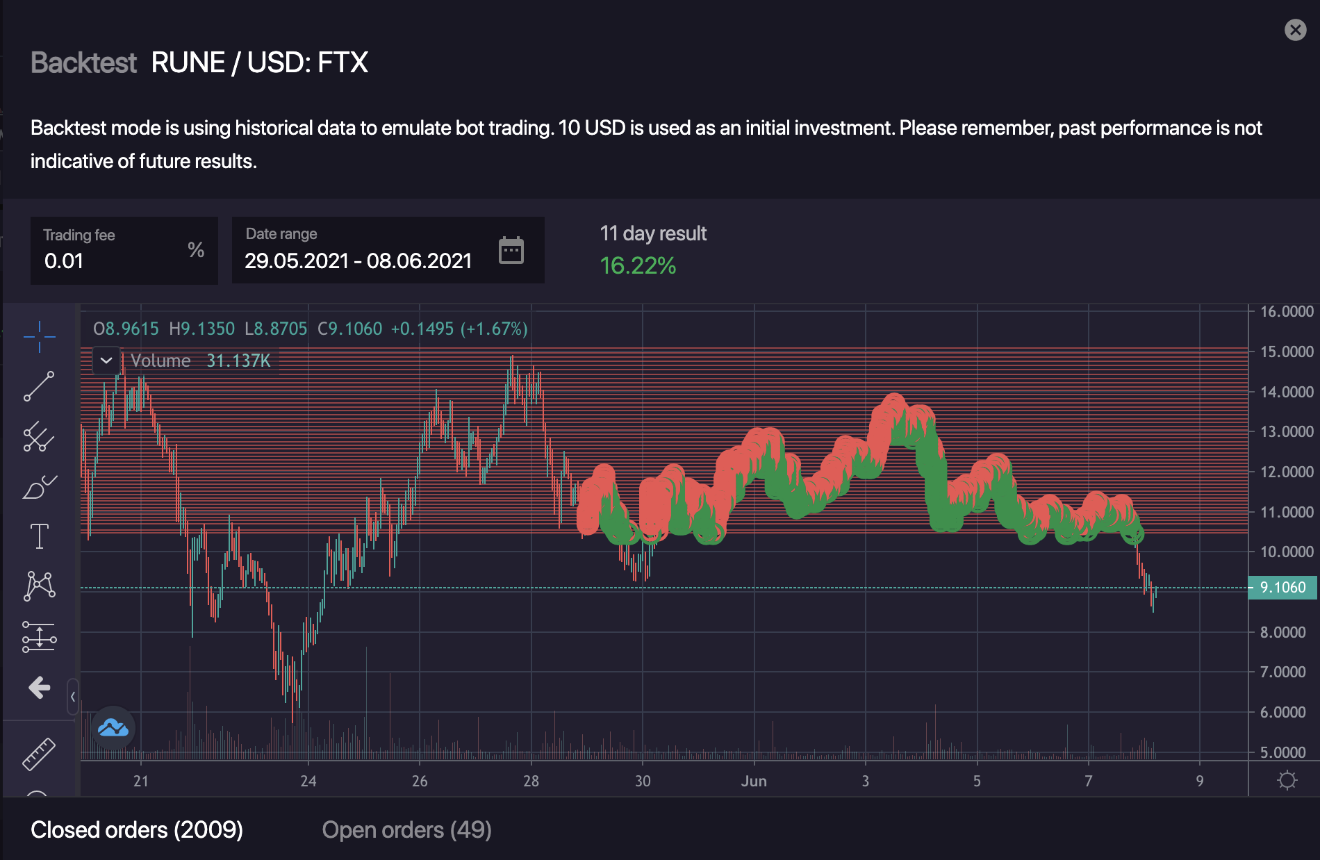Switch to the Closed orders tab
1320x860 pixels.
pyautogui.click(x=137, y=830)
